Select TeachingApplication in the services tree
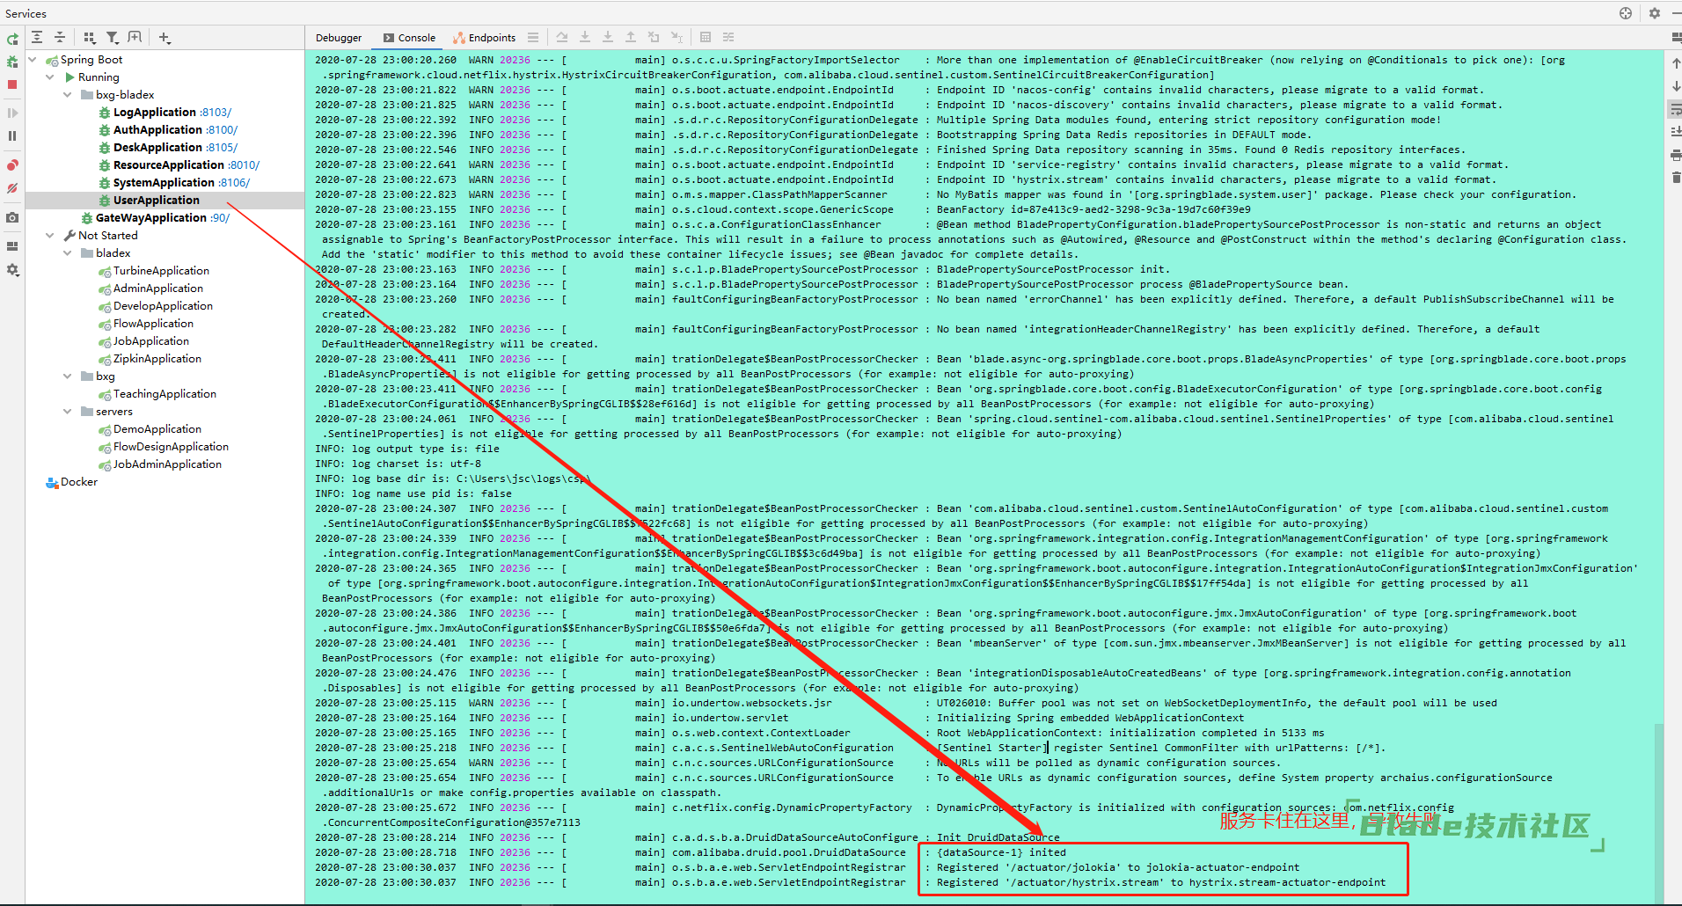1682x906 pixels. pyautogui.click(x=165, y=394)
